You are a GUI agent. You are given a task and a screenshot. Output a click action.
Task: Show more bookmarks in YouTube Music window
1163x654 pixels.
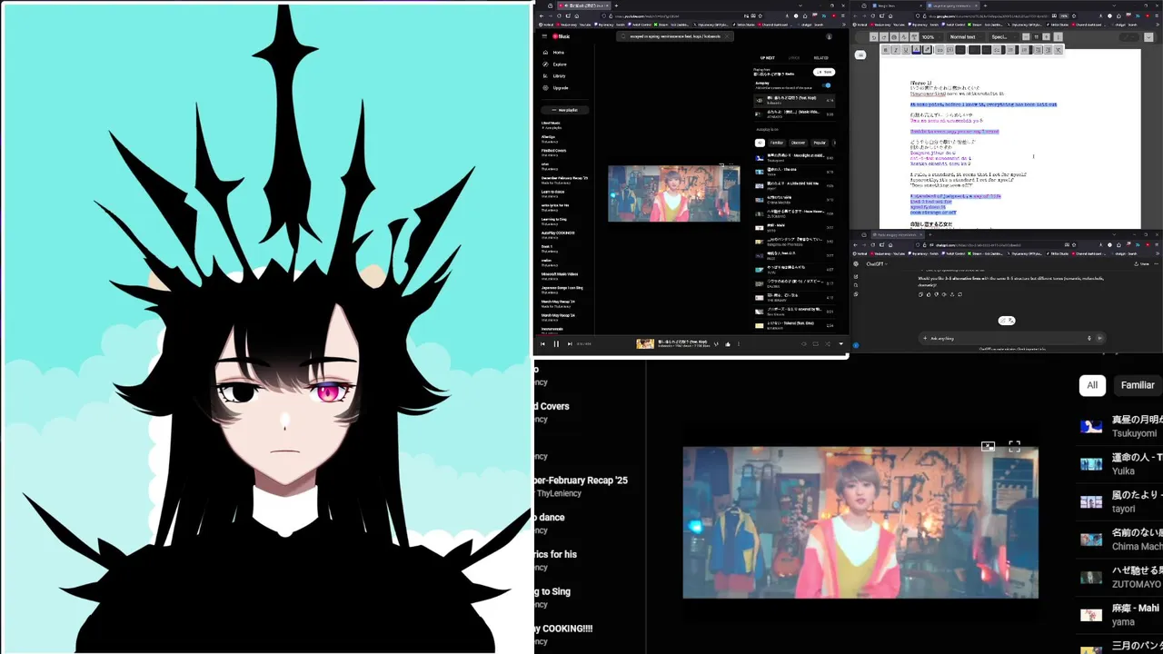[x=844, y=25]
